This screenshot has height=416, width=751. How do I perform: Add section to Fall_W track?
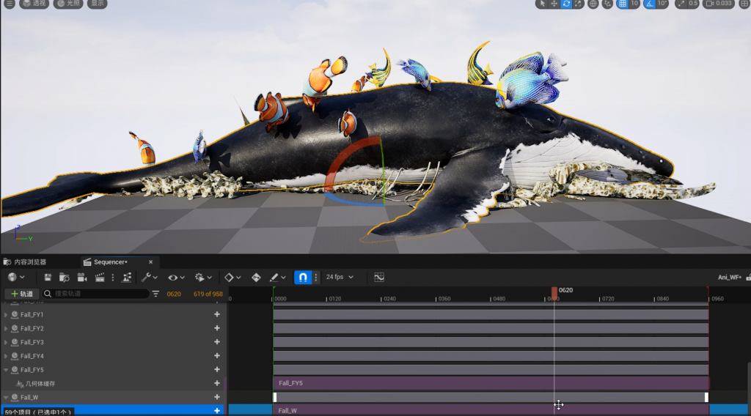click(217, 397)
